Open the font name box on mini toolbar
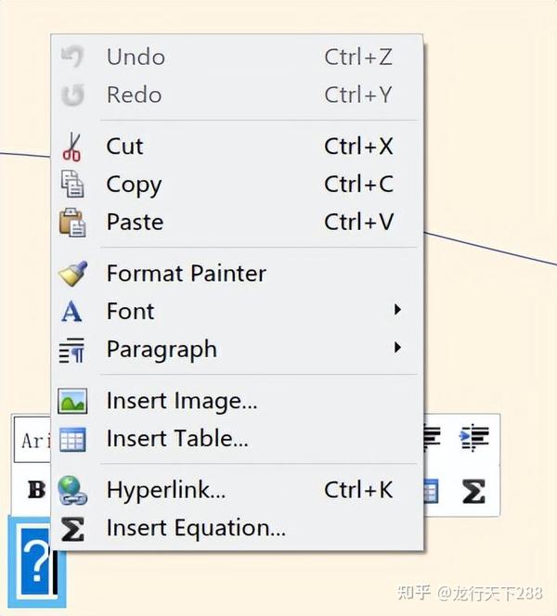The image size is (557, 616). [x=34, y=439]
